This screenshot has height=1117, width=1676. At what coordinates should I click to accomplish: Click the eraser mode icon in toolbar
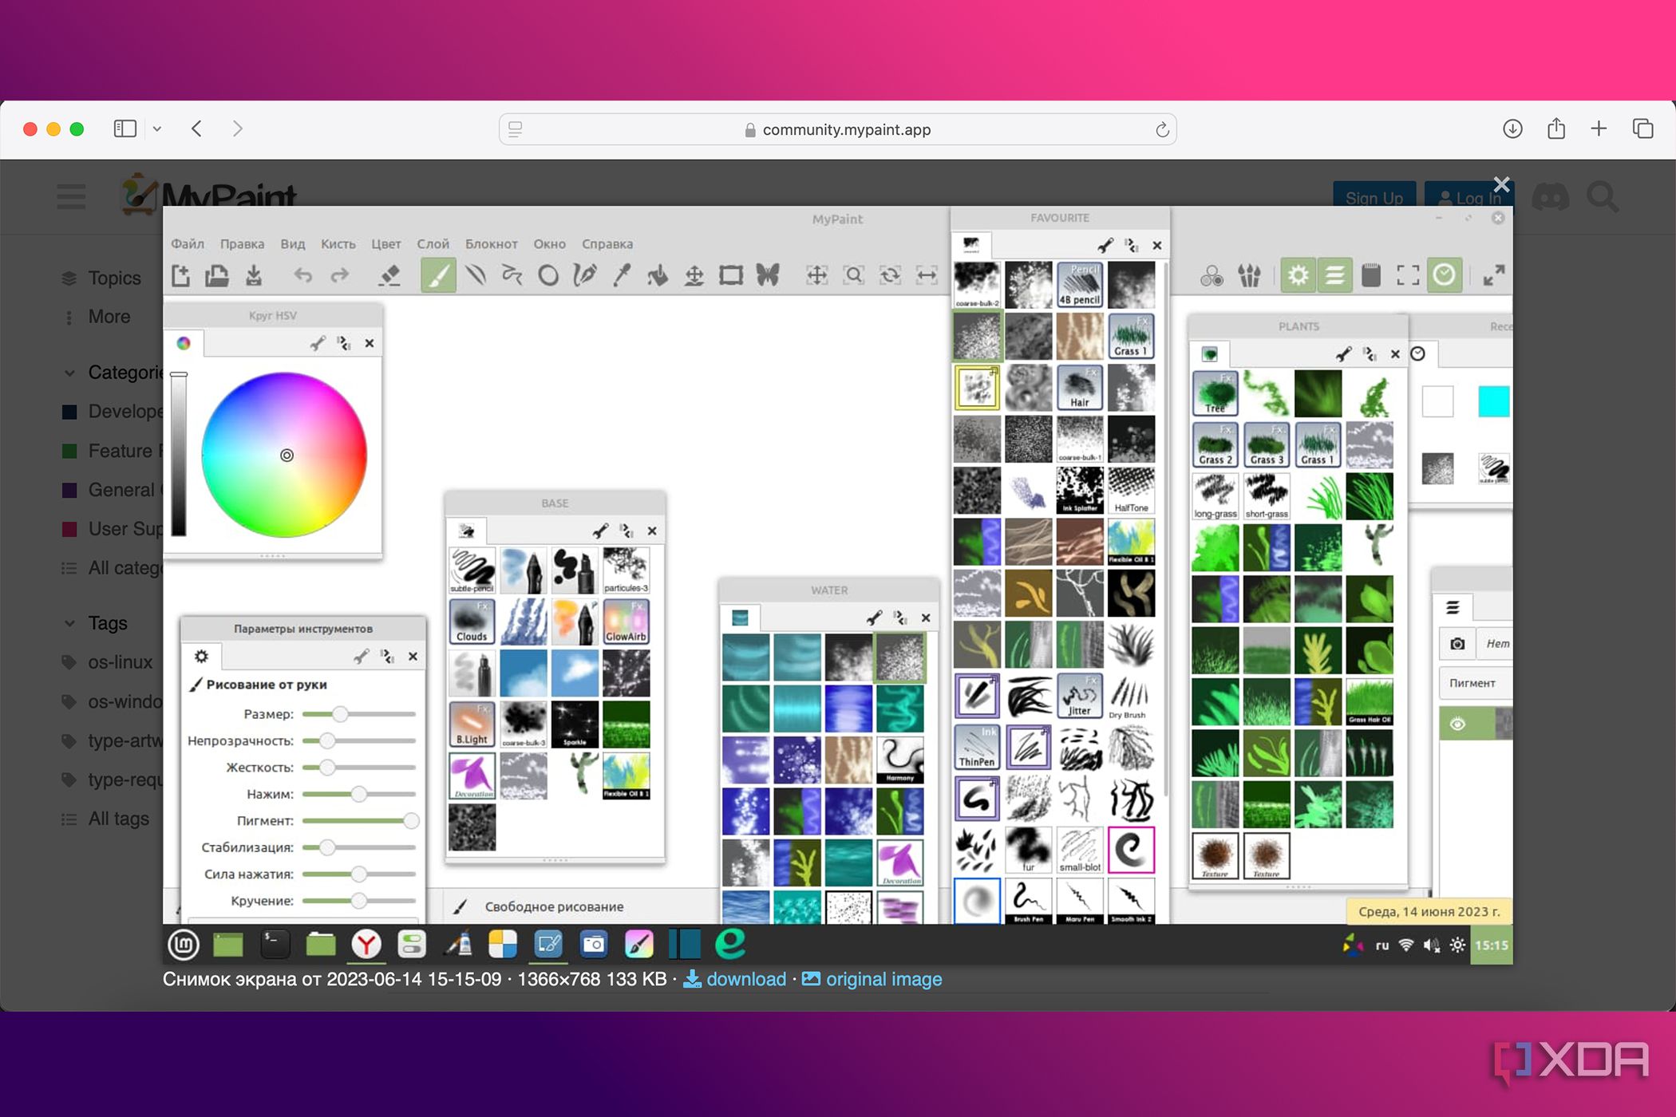click(389, 275)
